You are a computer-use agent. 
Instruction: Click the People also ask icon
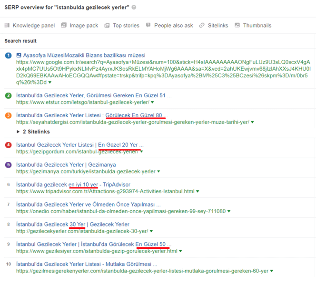click(148, 25)
